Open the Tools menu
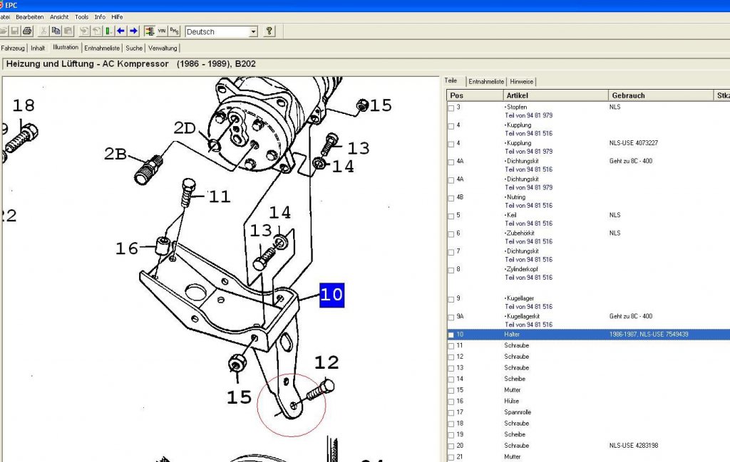730x462 pixels. 81,17
